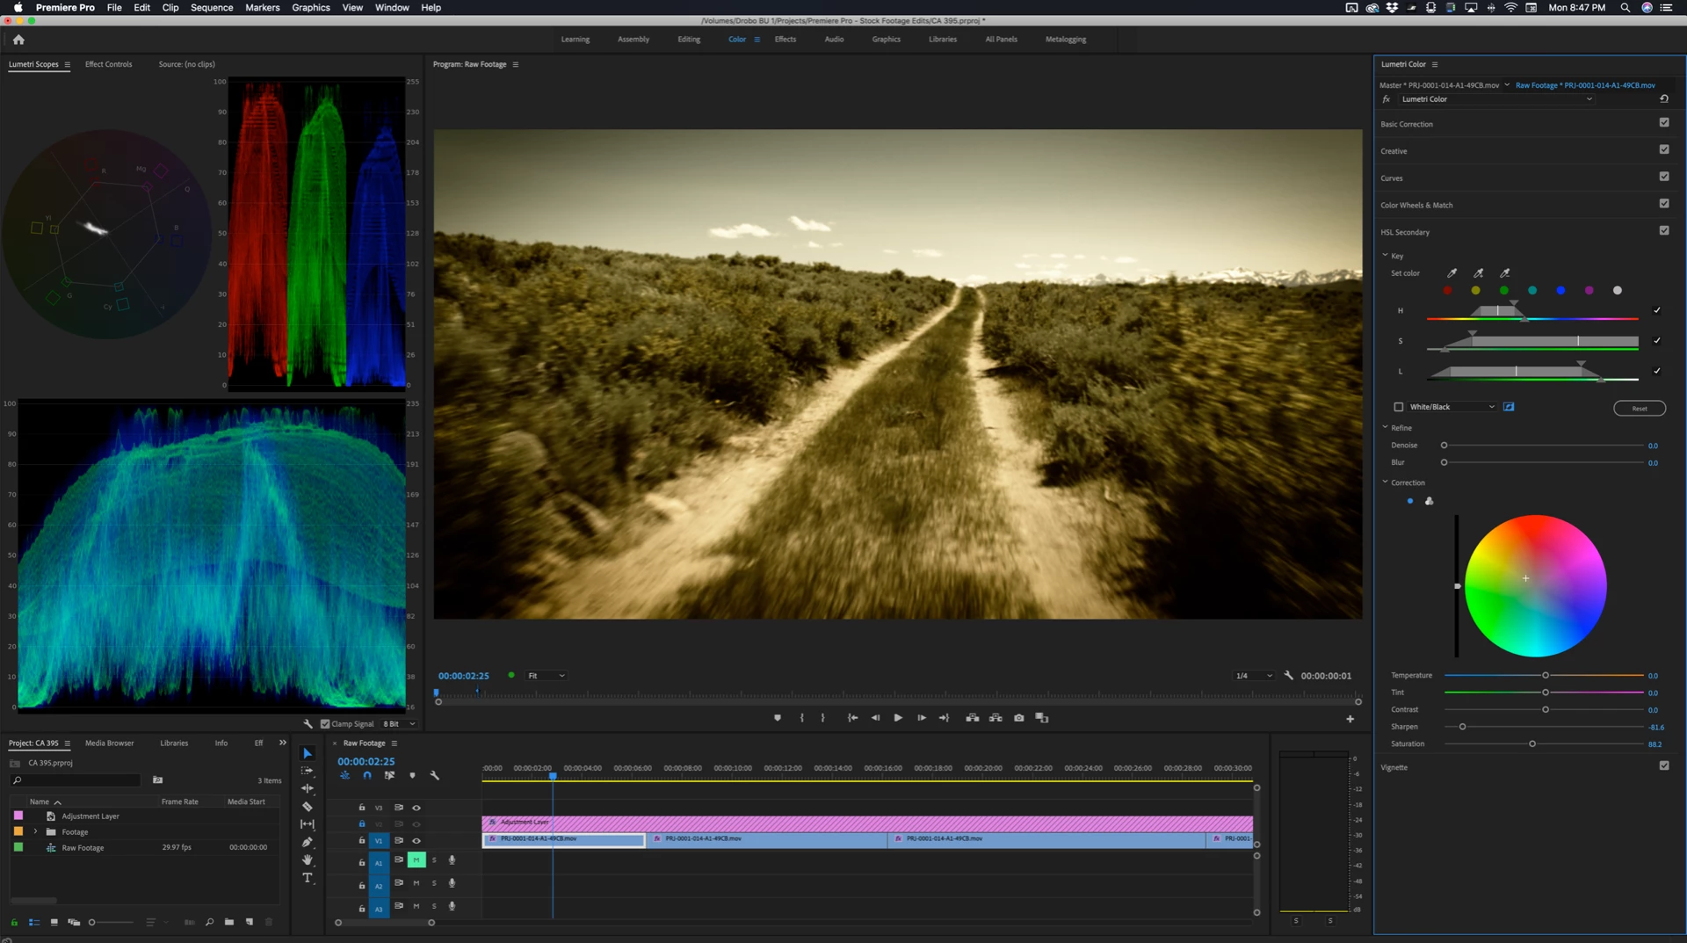Toggle V1 track output eye
This screenshot has height=943, width=1687.
[416, 841]
